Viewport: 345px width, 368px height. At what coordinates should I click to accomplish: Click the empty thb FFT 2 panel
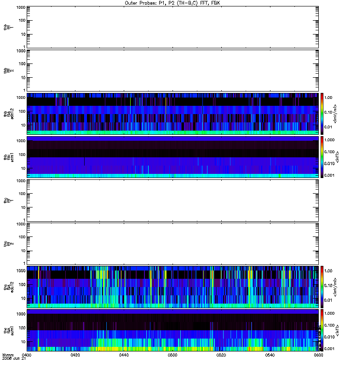click(x=172, y=70)
